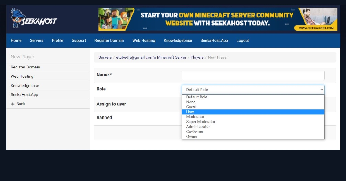Choose Owner option in Role list
Viewport: 346px width, 181px height.
point(253,136)
